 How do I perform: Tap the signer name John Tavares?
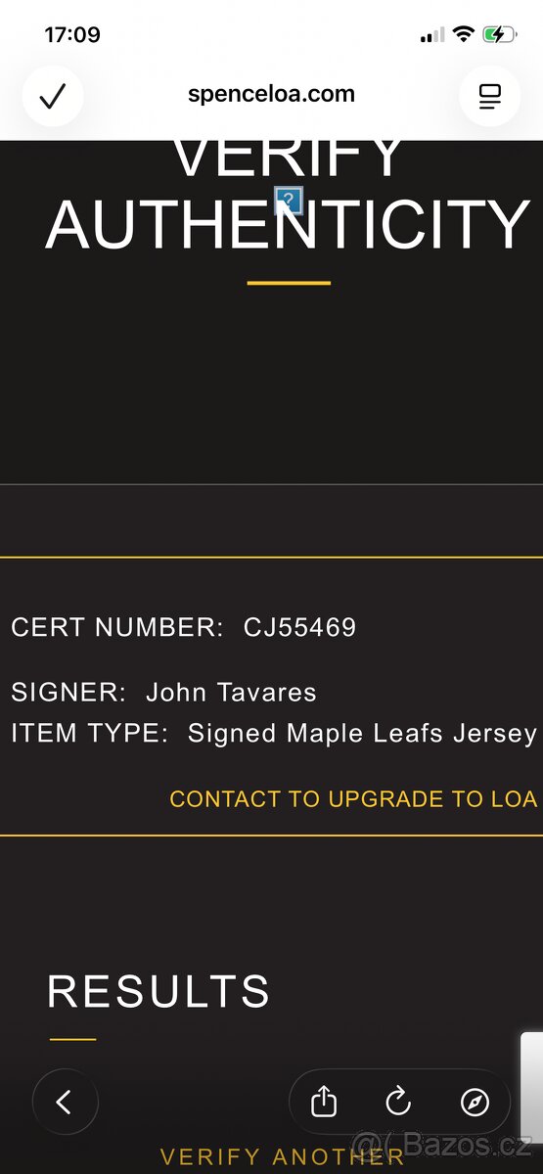point(231,693)
